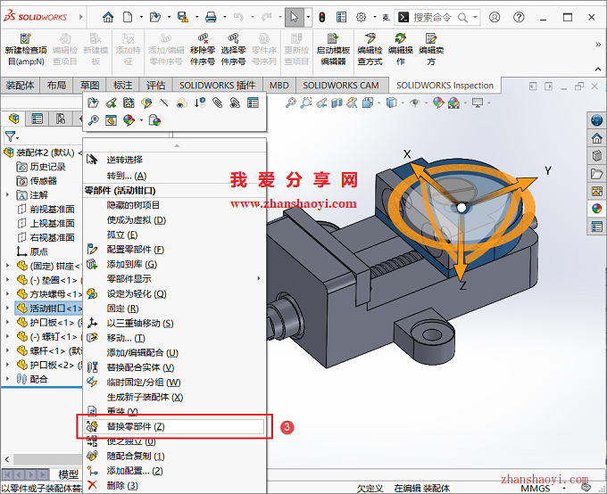Open the 零部件显示 submenu arrow
The width and height of the screenshot is (607, 494).
pos(259,278)
